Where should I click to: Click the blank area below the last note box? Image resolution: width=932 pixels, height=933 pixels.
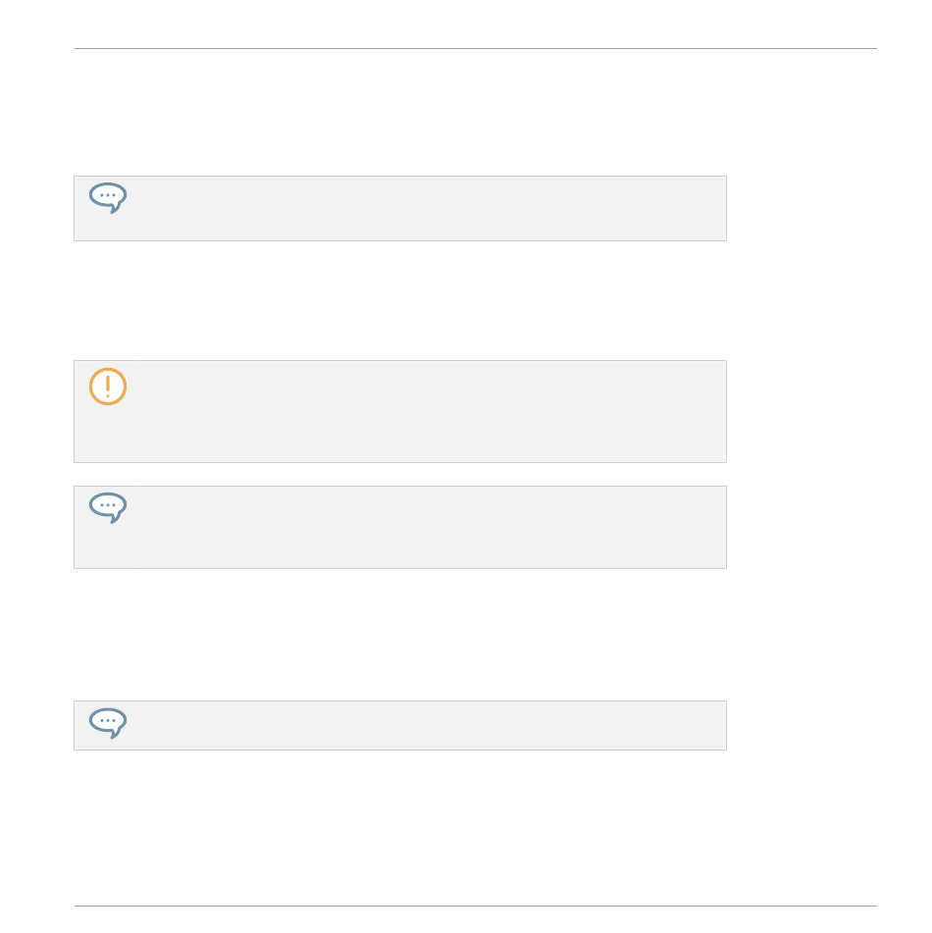(x=400, y=827)
